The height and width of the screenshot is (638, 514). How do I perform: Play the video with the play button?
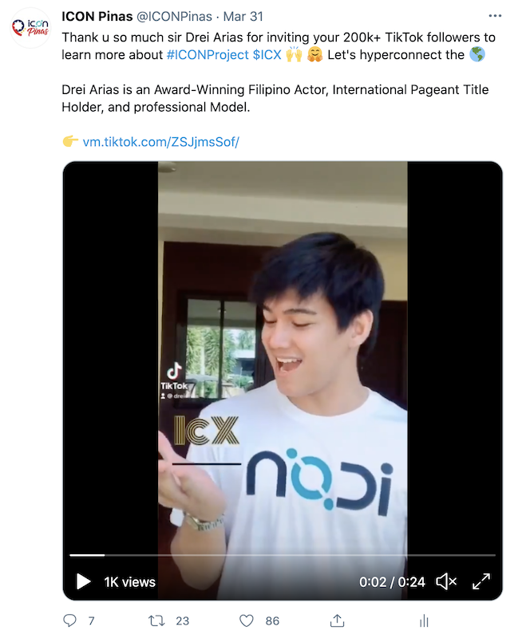click(84, 581)
